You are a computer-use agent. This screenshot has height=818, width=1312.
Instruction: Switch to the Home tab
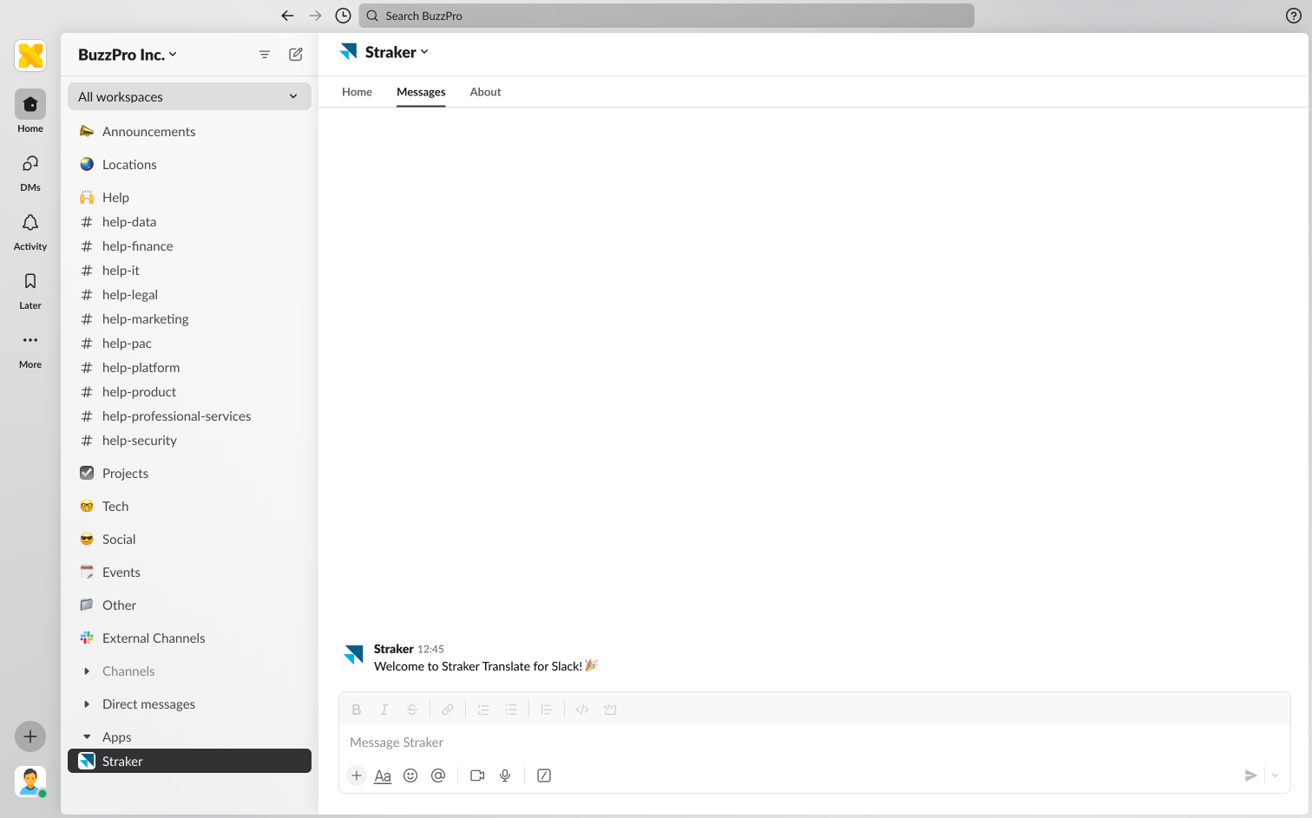tap(357, 92)
